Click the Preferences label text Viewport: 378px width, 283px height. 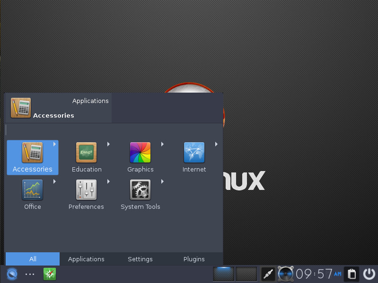click(x=86, y=207)
